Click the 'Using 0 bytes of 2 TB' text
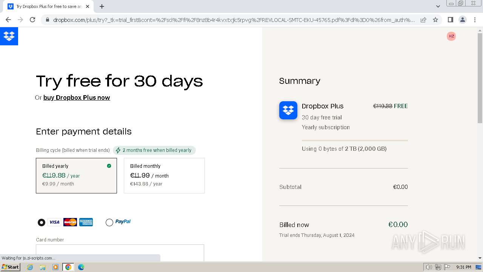 [x=344, y=149]
